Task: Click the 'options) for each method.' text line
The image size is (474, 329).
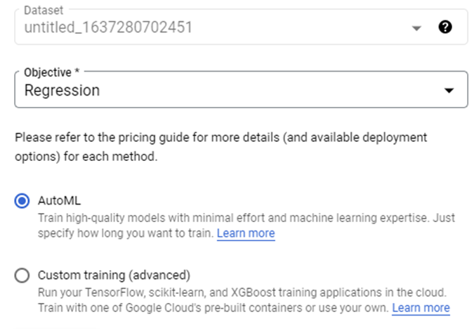Action: point(86,156)
